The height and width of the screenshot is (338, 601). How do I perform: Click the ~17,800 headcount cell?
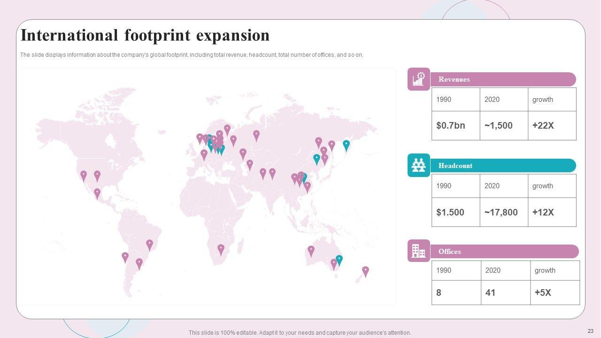(x=503, y=212)
